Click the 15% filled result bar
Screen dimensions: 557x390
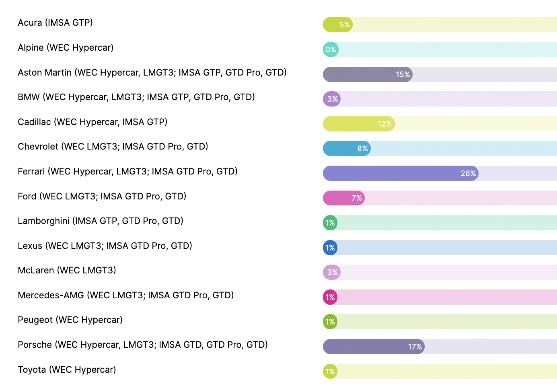pyautogui.click(x=367, y=75)
